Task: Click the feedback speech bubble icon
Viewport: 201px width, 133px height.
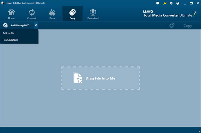Action: click(x=158, y=3)
